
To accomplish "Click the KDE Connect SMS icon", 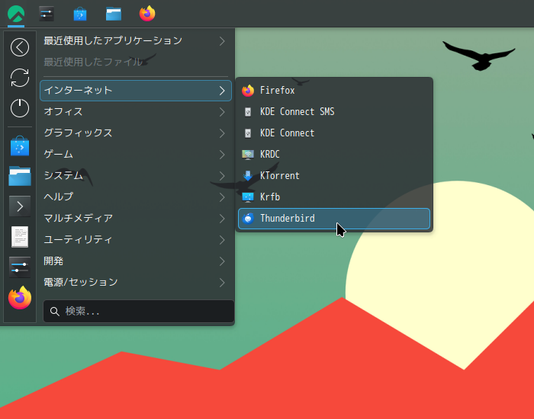I will [x=248, y=112].
